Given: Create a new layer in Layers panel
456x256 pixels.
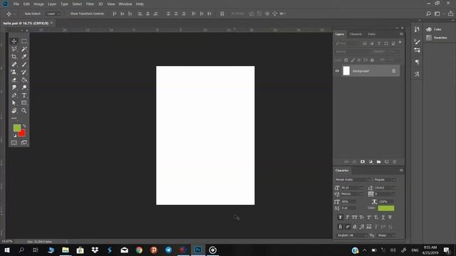Looking at the screenshot, I should coord(386,161).
